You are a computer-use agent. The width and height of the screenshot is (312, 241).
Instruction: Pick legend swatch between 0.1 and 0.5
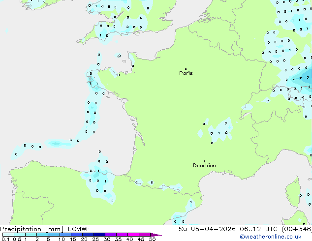pos(8,235)
